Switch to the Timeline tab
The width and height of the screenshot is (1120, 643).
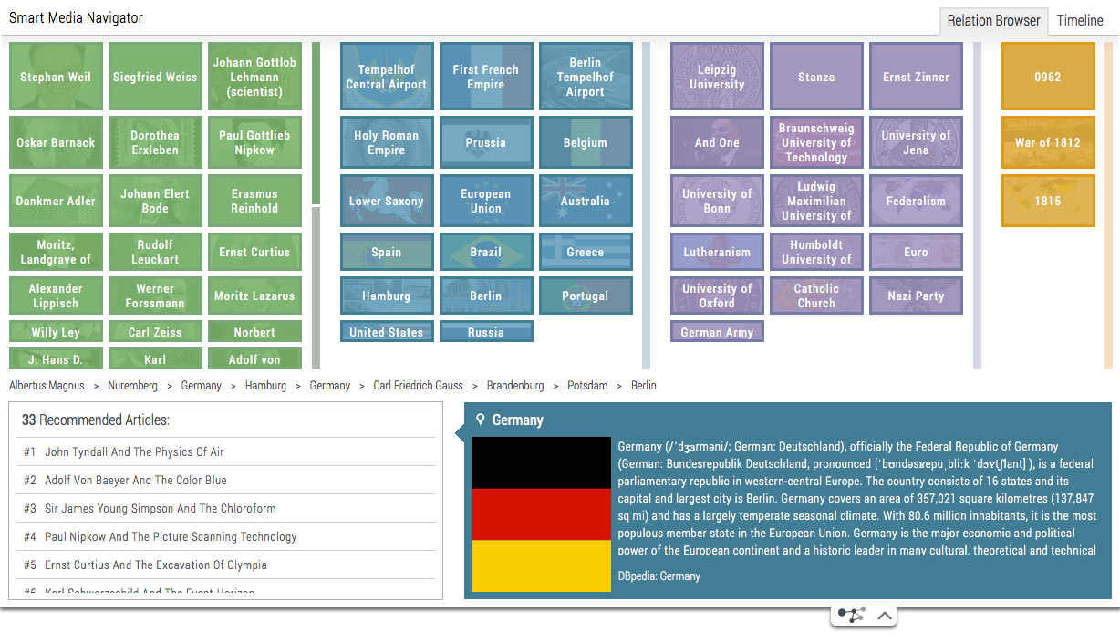pyautogui.click(x=1080, y=20)
